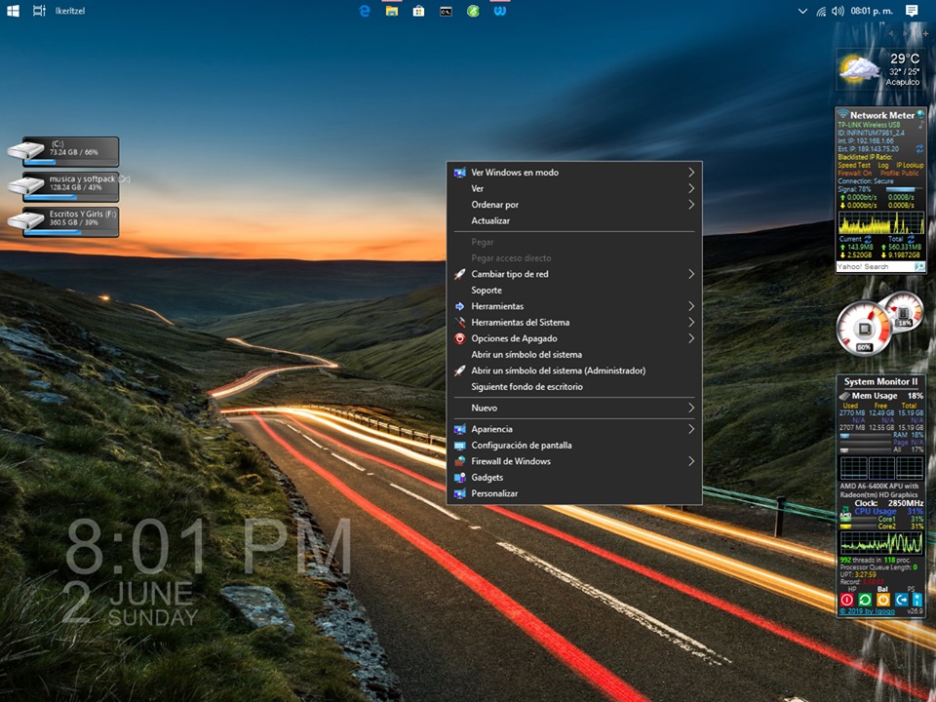Click Speed Test in Network Meter
Viewport: 936px width, 702px height.
[854, 165]
